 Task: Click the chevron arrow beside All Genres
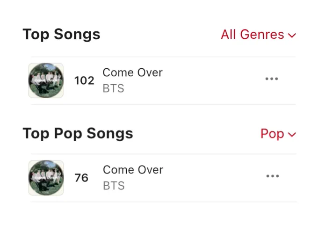(292, 36)
